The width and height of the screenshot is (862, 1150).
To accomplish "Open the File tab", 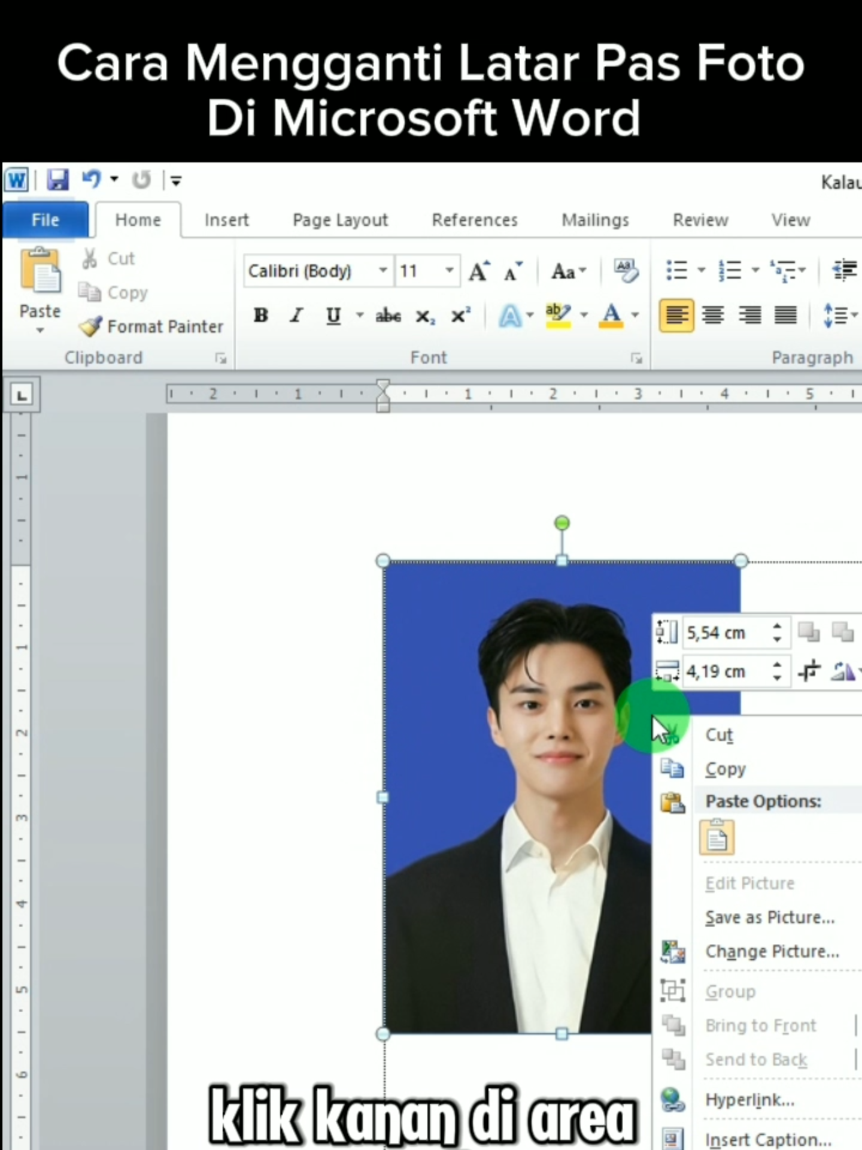I will pyautogui.click(x=45, y=220).
